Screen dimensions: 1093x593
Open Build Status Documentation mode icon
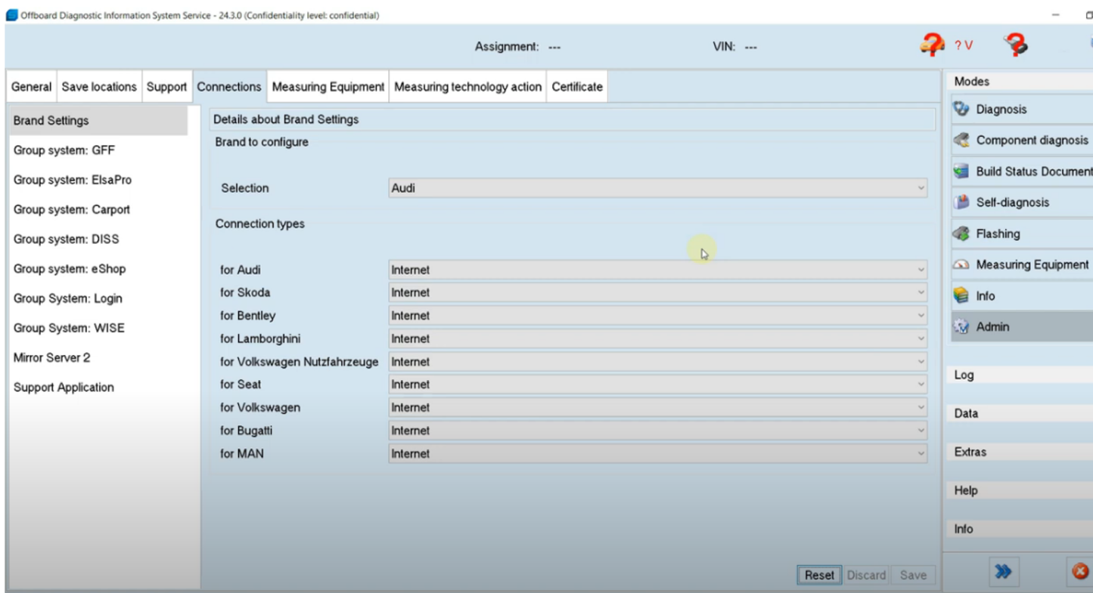point(961,171)
